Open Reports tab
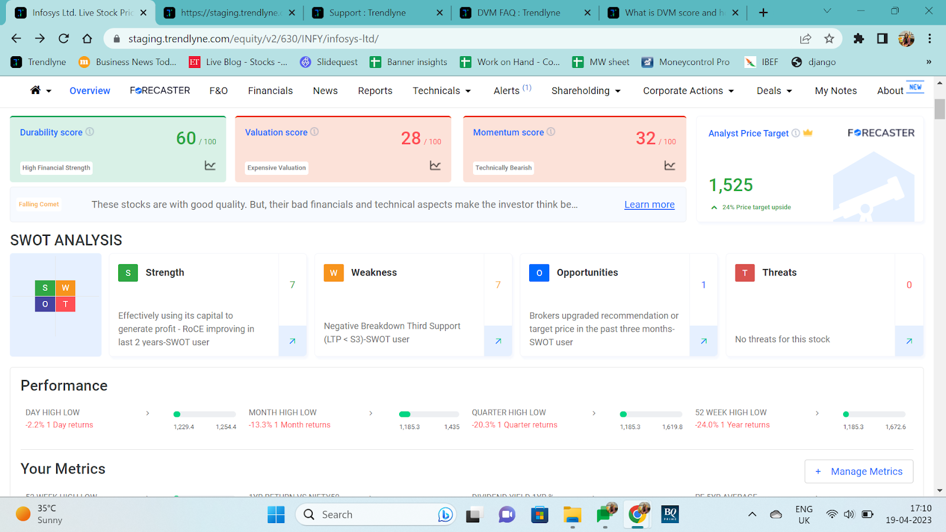Viewport: 946px width, 532px height. (375, 90)
